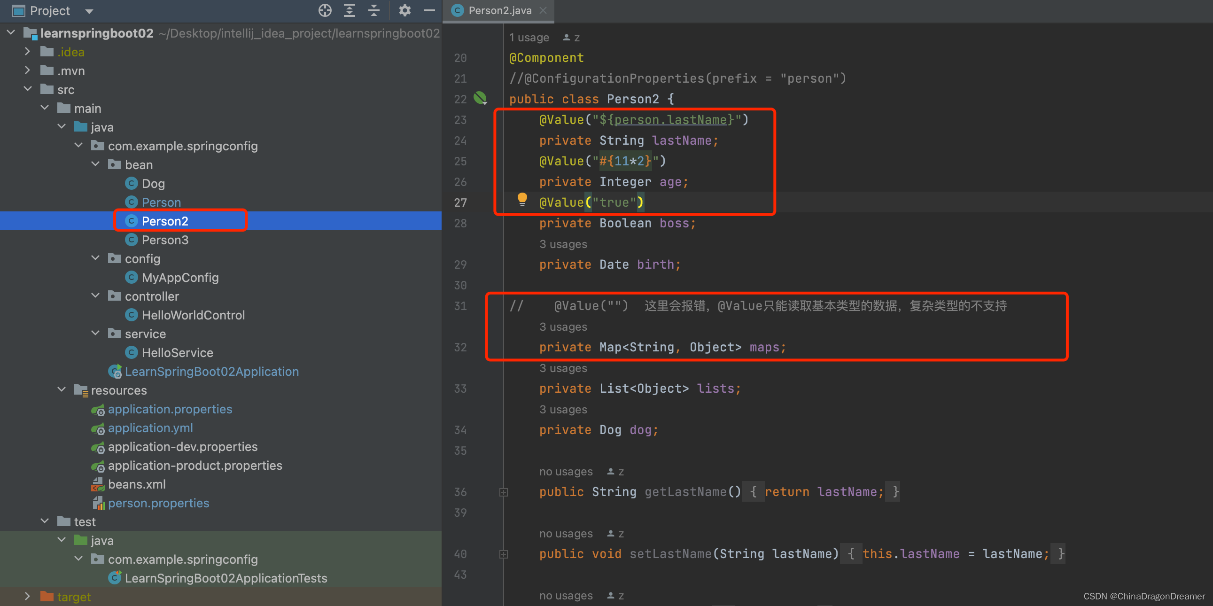Click the '1 usage' hint above @Component
Image resolution: width=1213 pixels, height=606 pixels.
(x=529, y=38)
